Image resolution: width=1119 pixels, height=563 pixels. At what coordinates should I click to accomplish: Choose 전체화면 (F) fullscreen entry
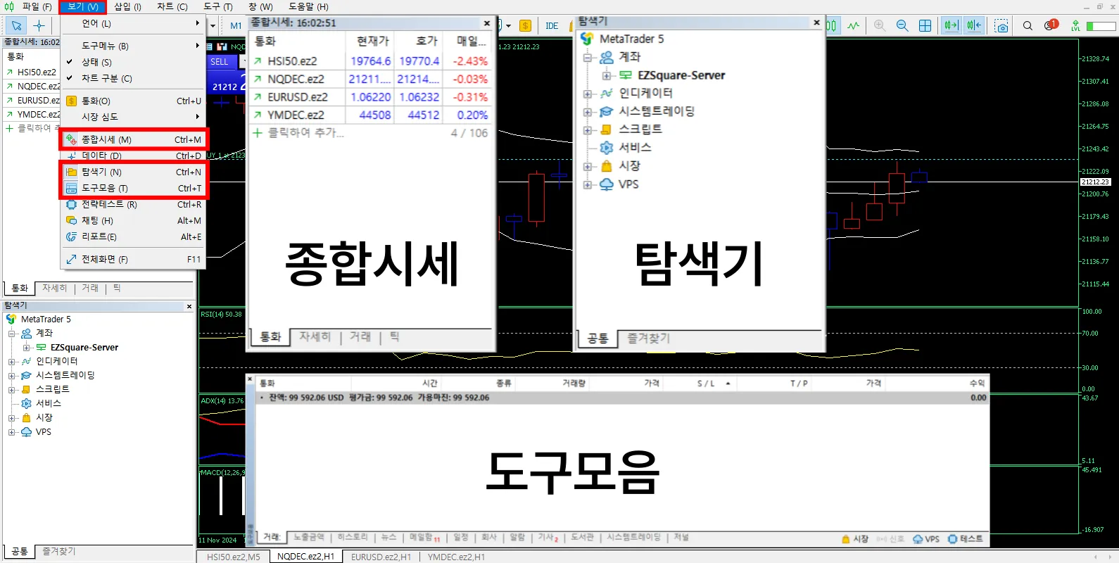tap(134, 259)
